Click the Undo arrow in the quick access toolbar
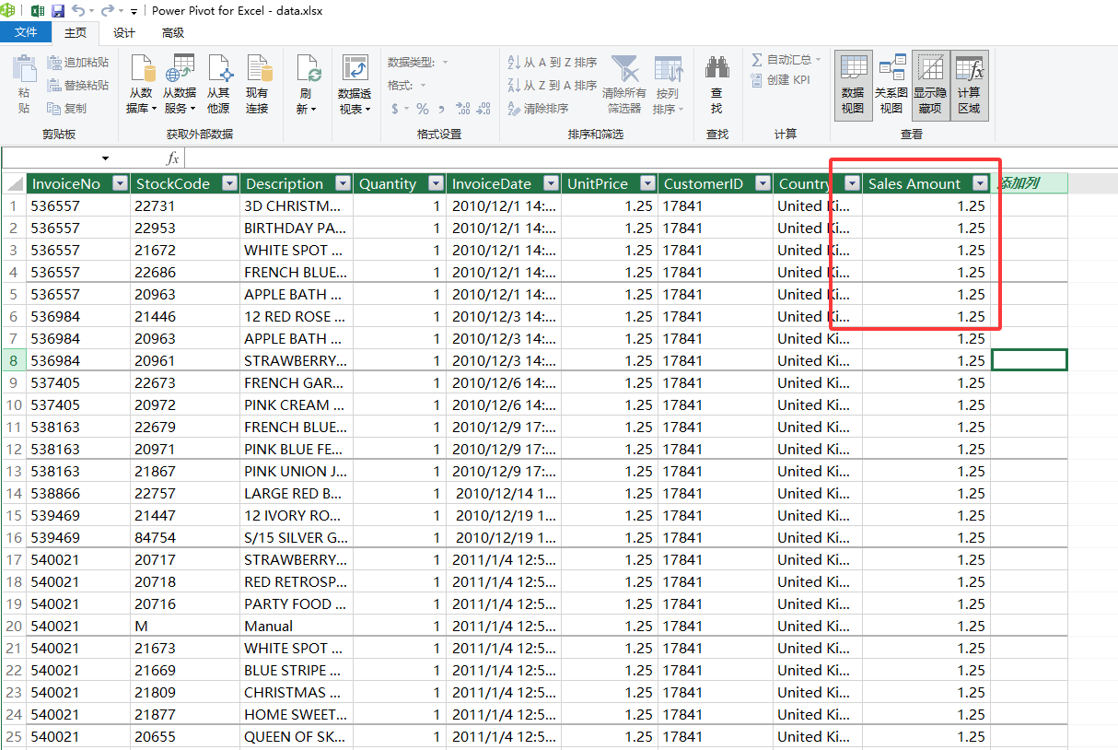The image size is (1118, 750). click(x=77, y=10)
